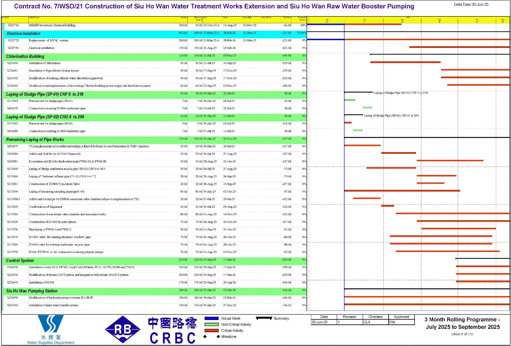Viewport: 511px width, 346px height.
Task: Click Additional Trial Pit for DN1000 Pipeworks
Action: click(55, 154)
